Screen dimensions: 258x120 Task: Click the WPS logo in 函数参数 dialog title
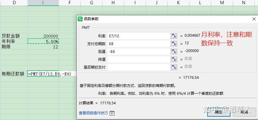pos(80,19)
